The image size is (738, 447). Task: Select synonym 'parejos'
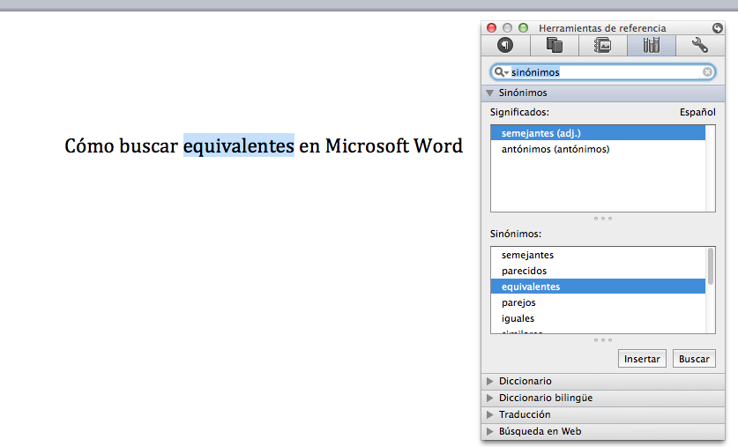(x=598, y=302)
